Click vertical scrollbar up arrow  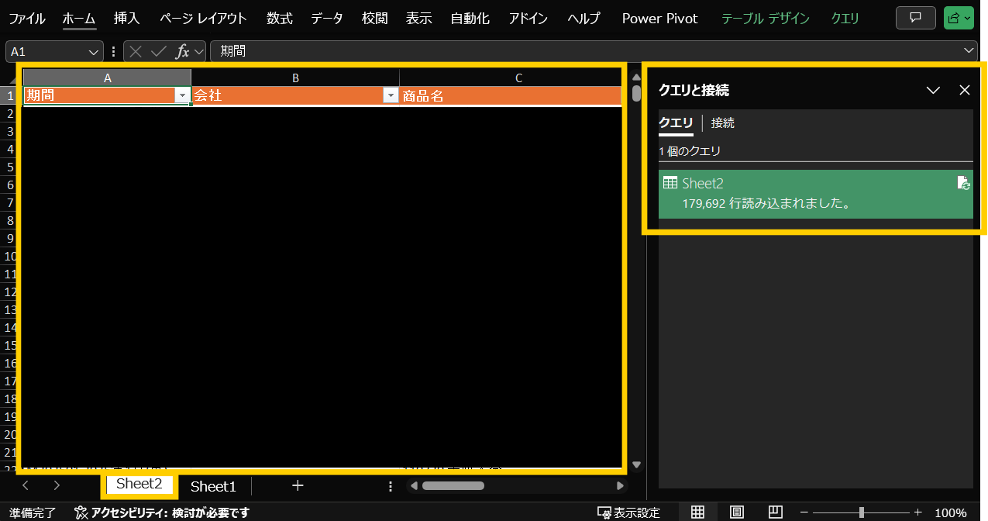tap(637, 75)
